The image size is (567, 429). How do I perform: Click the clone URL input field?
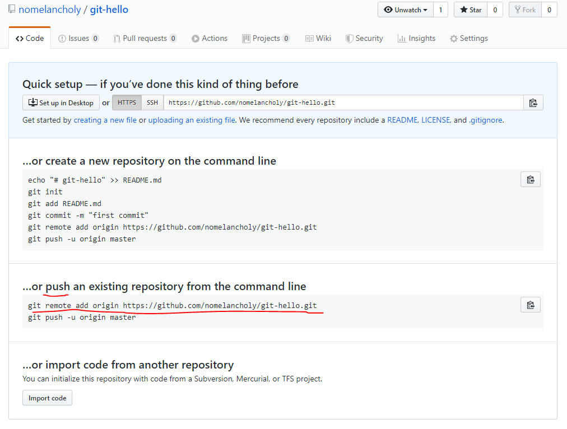343,102
